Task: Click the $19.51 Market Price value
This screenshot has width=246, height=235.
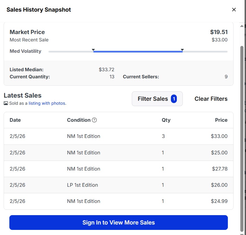Action: 219,32
